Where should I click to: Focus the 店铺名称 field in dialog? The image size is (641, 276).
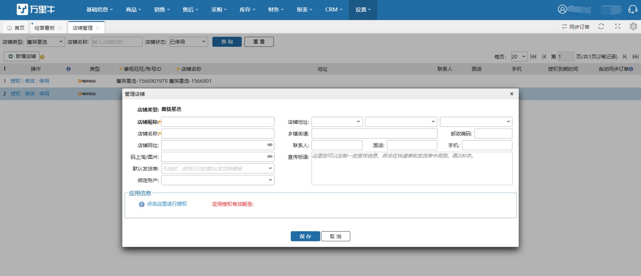tap(218, 134)
